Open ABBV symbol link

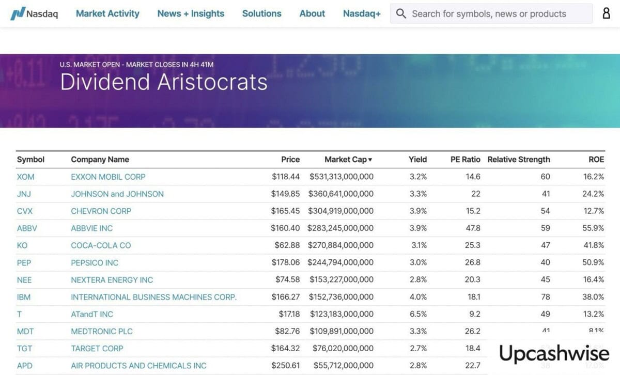[27, 228]
